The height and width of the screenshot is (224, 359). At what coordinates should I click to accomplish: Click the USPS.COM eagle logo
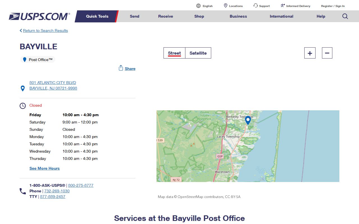[39, 17]
